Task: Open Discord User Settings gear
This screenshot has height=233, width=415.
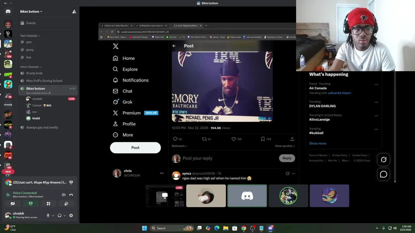Action: (71, 216)
